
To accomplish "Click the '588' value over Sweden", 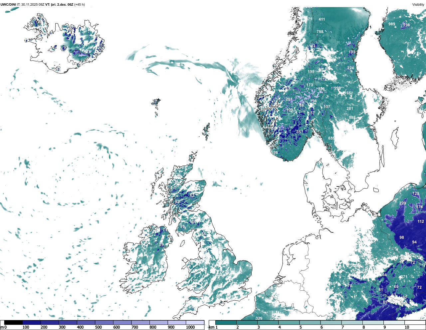I will (x=352, y=118).
